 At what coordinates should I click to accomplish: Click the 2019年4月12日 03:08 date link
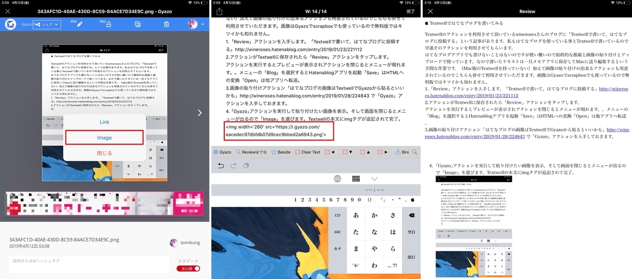click(29, 246)
